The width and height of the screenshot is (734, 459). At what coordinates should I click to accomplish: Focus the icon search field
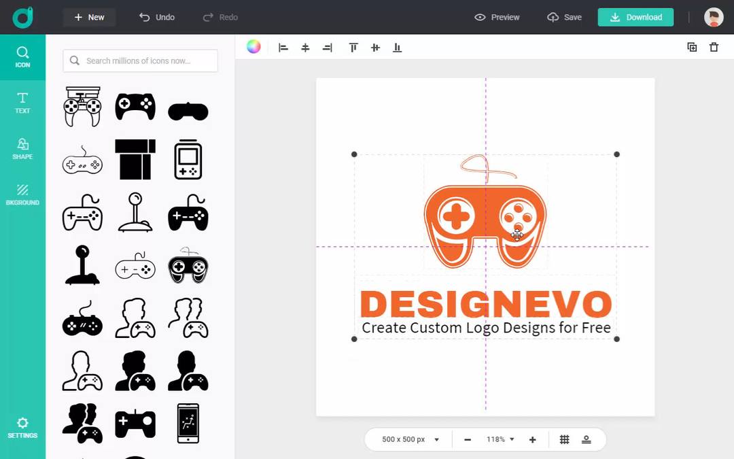[x=141, y=61]
